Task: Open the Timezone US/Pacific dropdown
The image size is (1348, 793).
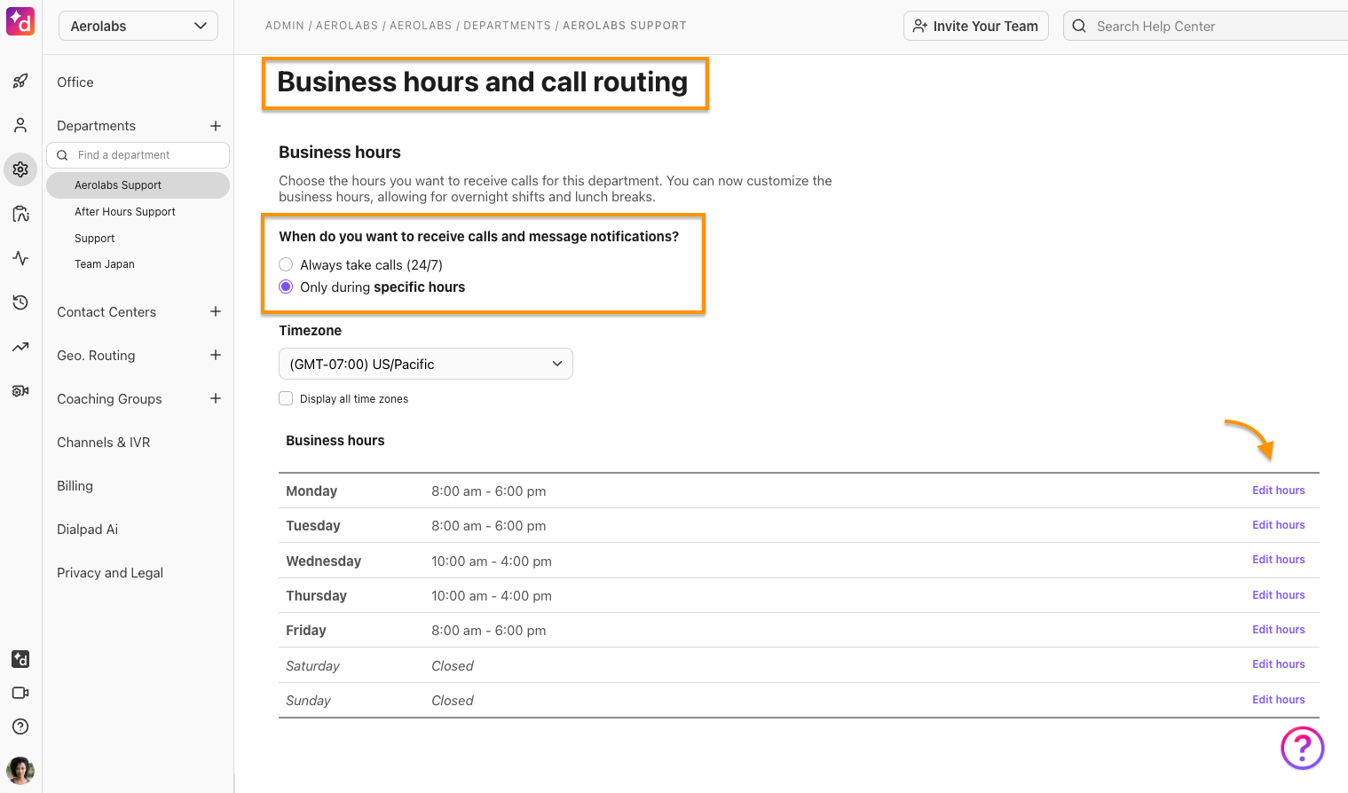Action: pyautogui.click(x=426, y=364)
